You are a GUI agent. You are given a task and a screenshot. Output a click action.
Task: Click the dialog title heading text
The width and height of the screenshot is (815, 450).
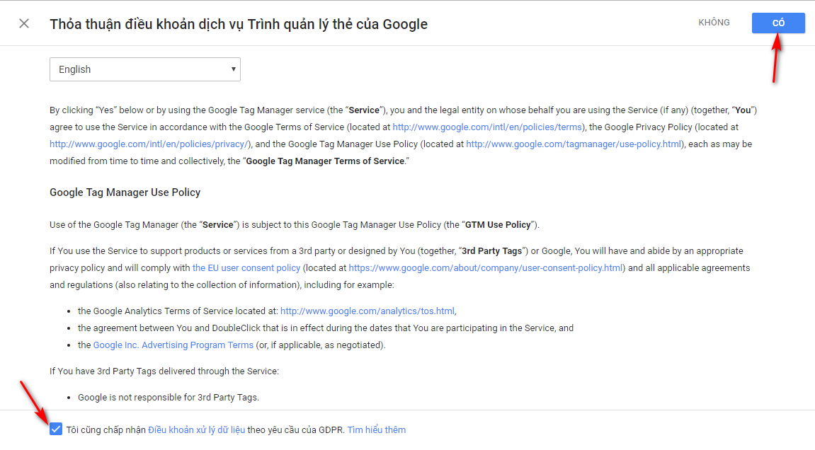239,24
